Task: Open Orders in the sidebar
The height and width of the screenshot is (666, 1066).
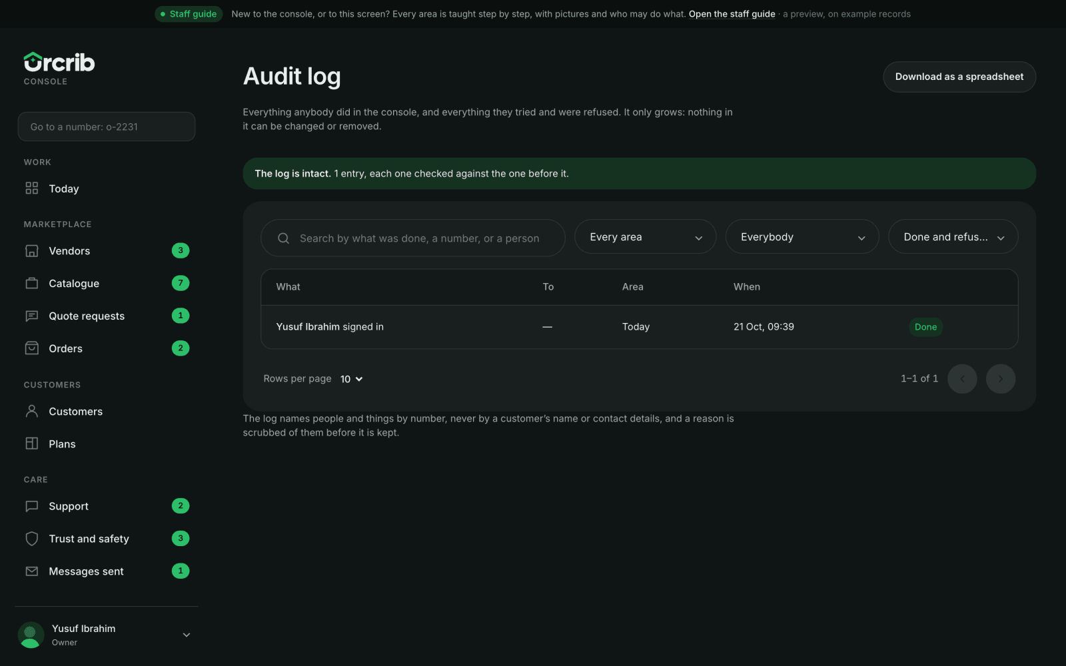Action: pyautogui.click(x=107, y=348)
